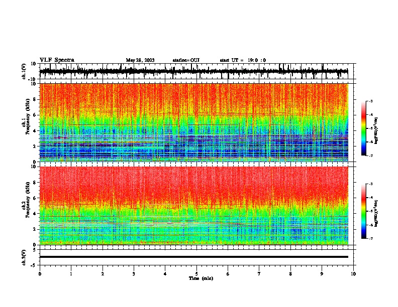The height and width of the screenshot is (307, 398).
Task: Click the "ch.1(V)" waveform axis label
Action: (x=24, y=71)
